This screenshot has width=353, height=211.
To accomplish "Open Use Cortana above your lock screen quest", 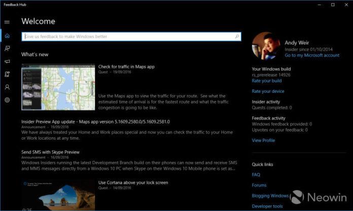I will 133,183.
